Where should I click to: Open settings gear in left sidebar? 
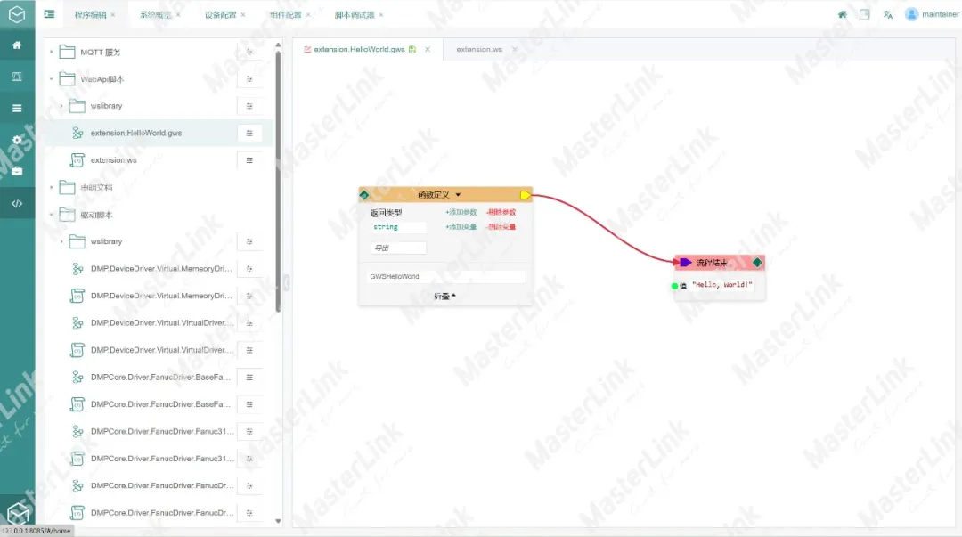[x=17, y=140]
